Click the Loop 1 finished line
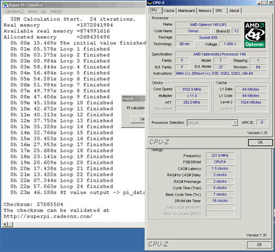The image size is (275, 252). pyautogui.click(x=60, y=49)
